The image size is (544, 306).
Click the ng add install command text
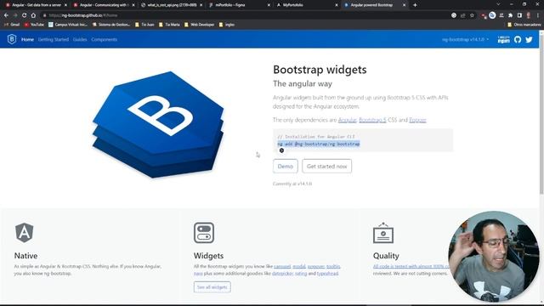319,144
